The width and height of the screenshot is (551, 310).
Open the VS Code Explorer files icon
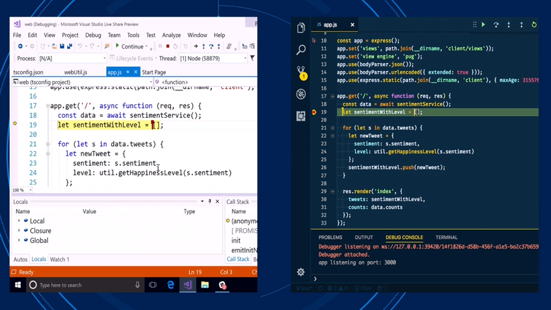tap(301, 29)
